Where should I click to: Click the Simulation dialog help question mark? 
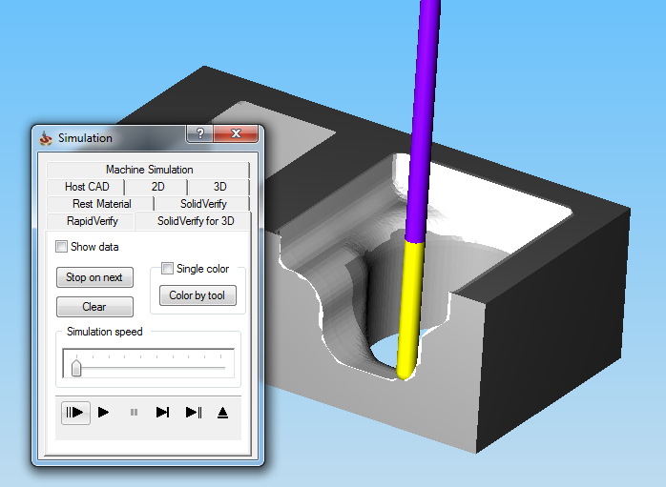(x=200, y=135)
